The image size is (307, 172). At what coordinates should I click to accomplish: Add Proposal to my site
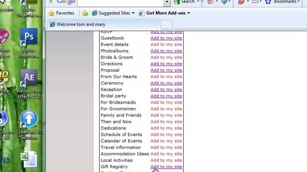tap(166, 70)
